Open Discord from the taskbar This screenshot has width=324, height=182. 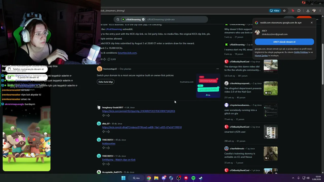(164, 178)
